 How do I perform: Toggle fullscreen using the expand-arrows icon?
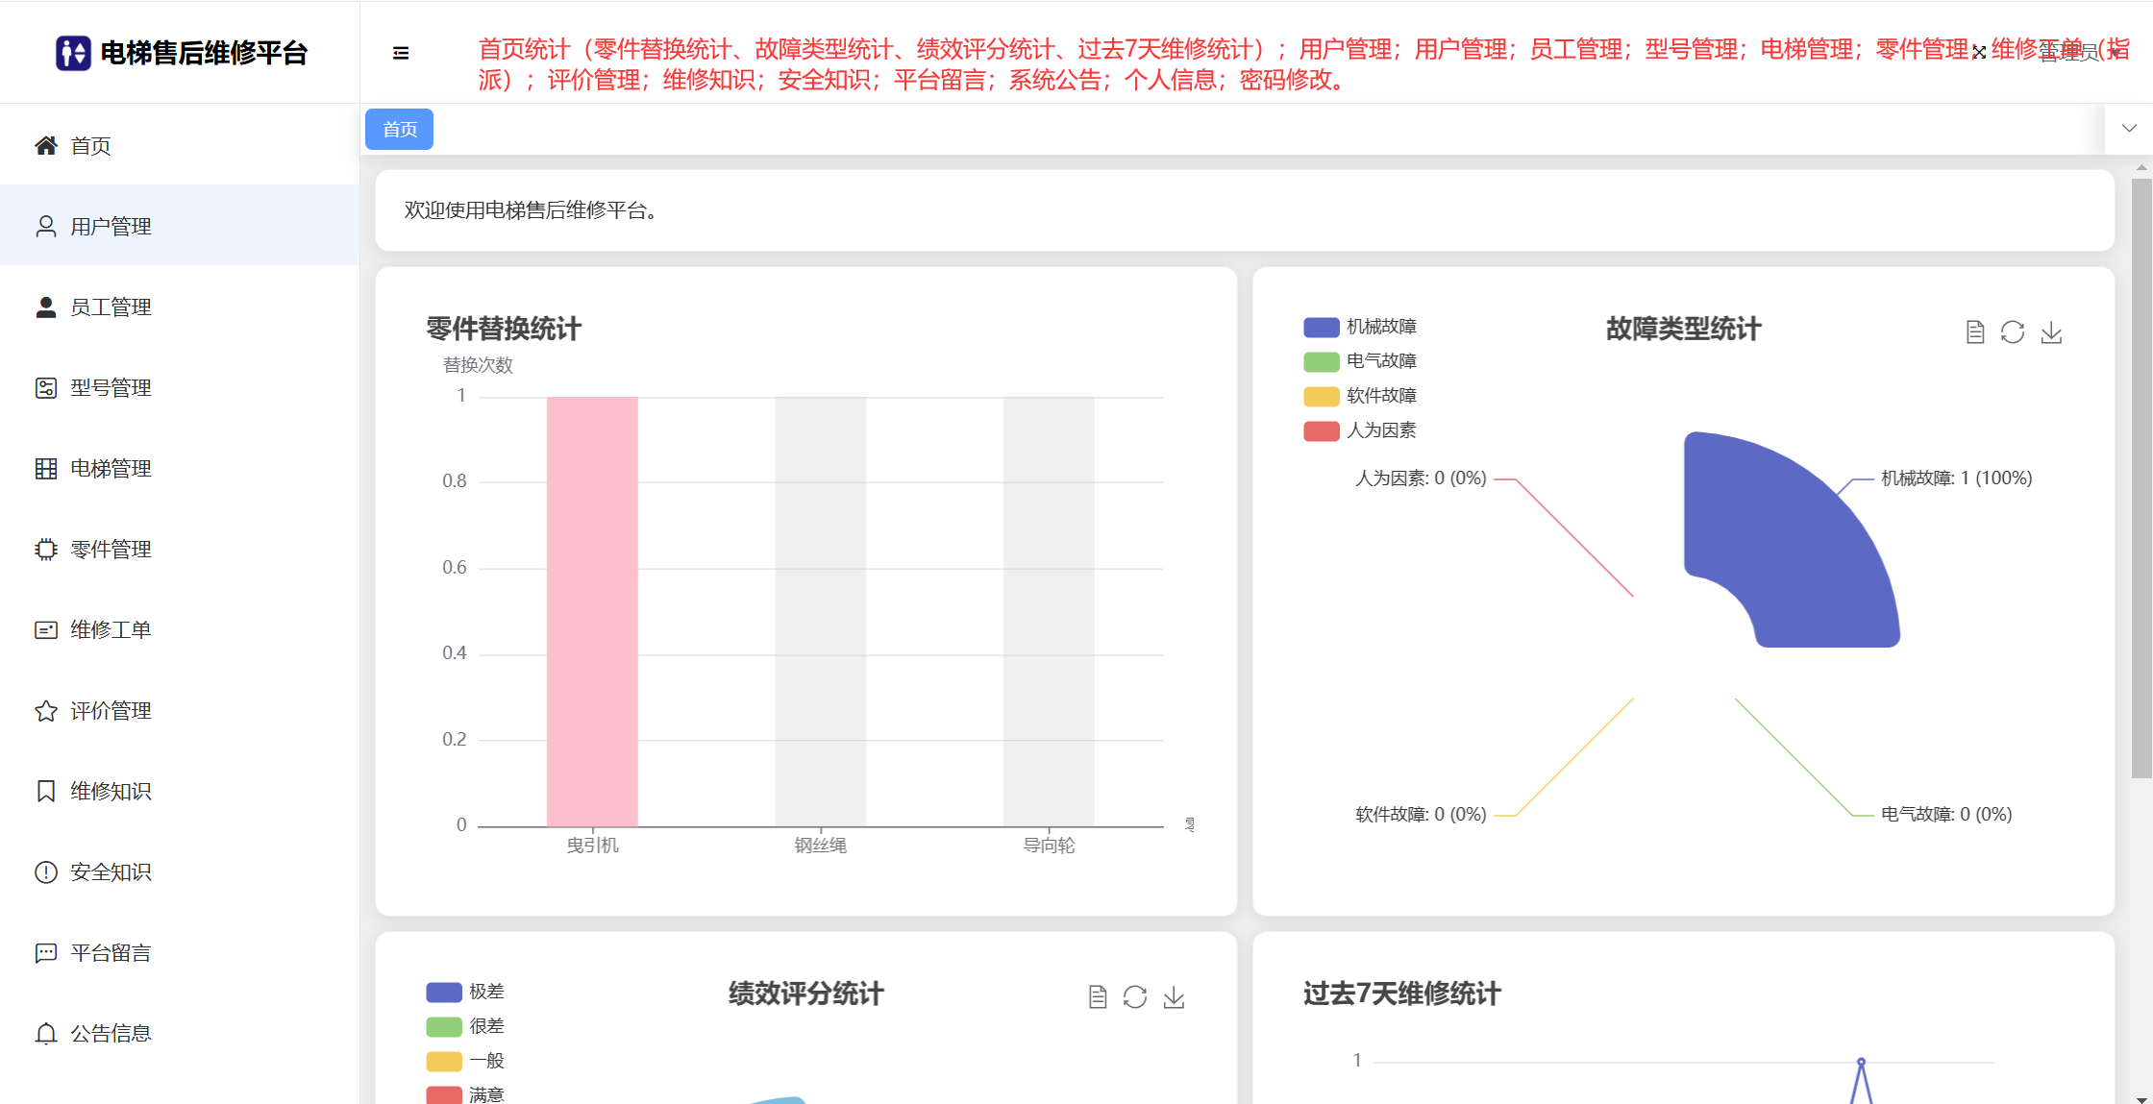coord(1979,53)
